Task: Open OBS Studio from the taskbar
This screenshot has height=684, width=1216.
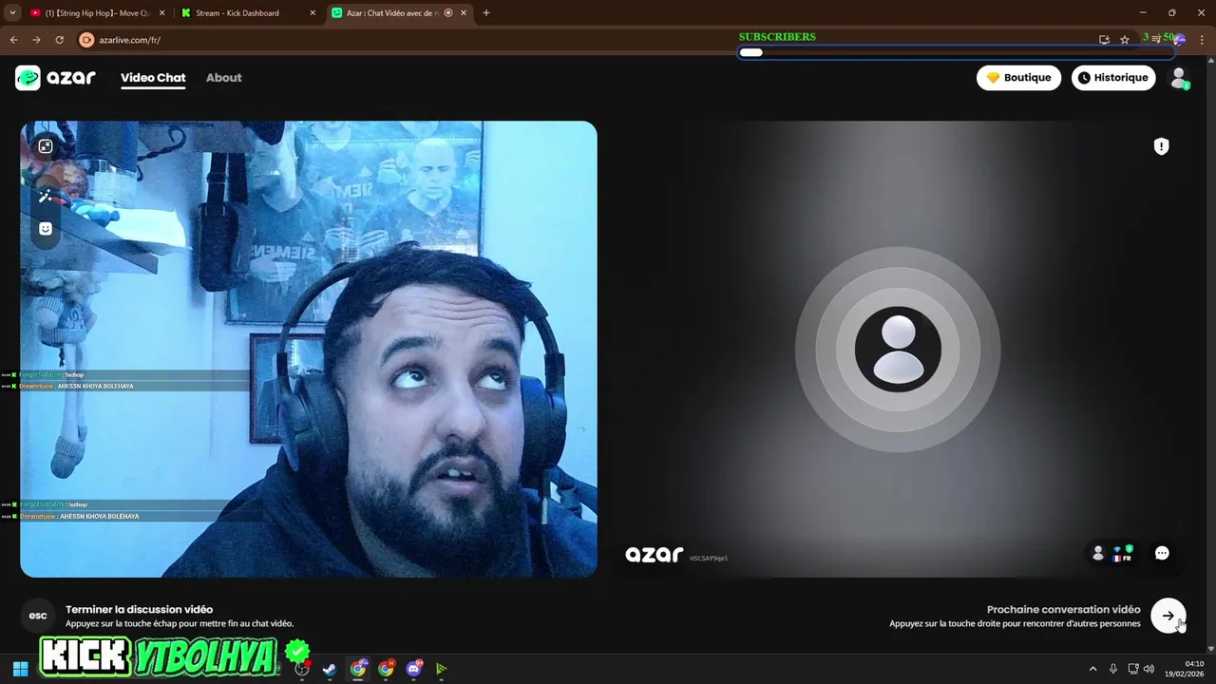Action: click(x=302, y=669)
